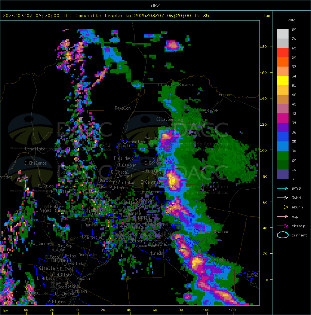Pick the gray 65-70 dBZ swatch
The image size is (311, 315).
pos(283,43)
